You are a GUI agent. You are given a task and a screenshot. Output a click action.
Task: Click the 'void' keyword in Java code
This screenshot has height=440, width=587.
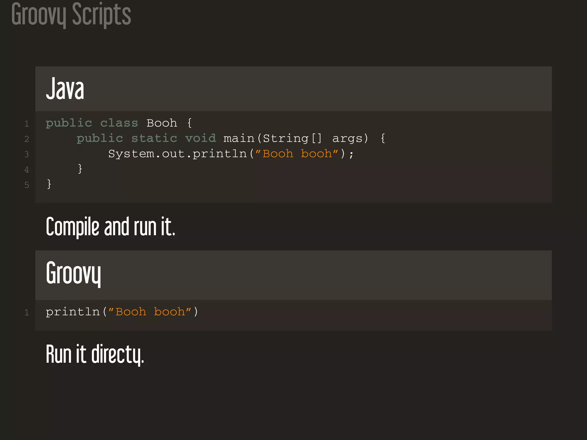pyautogui.click(x=200, y=139)
